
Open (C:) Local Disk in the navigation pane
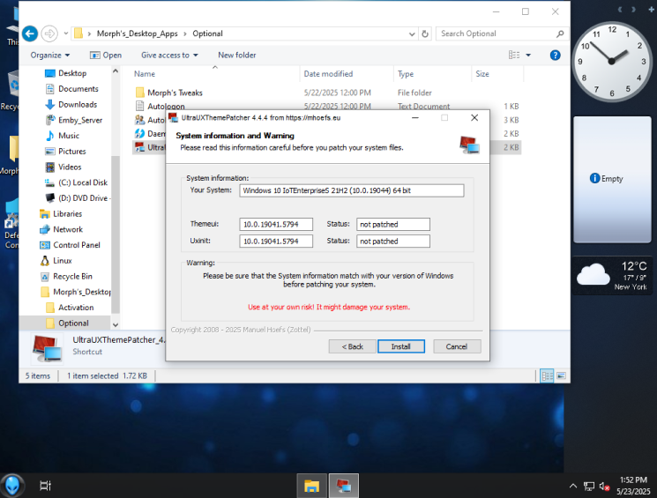83,182
